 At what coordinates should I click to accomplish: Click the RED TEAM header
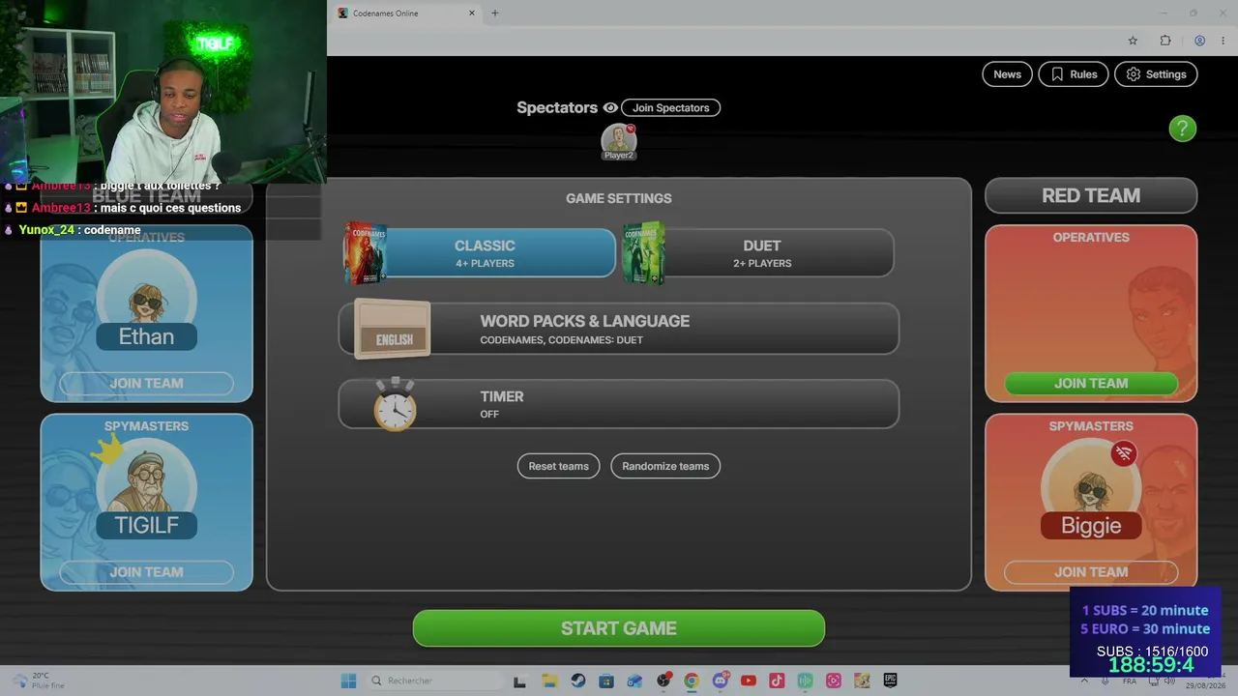point(1091,195)
